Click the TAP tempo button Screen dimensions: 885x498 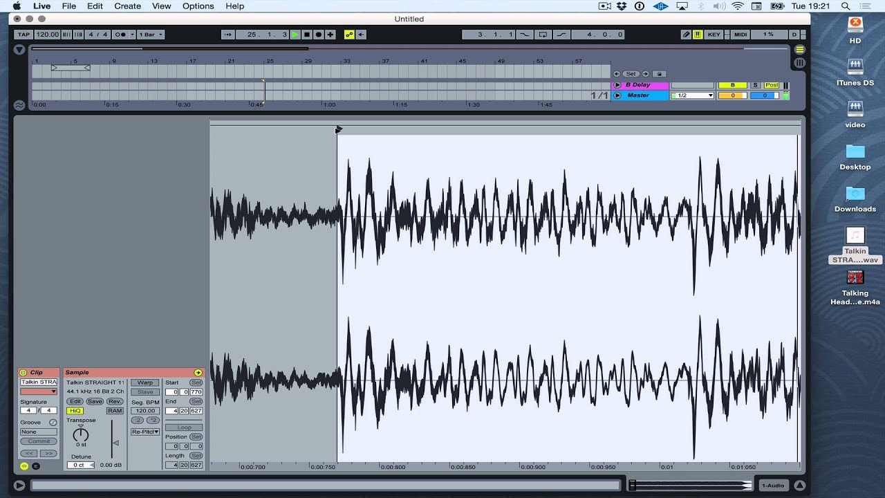pos(24,35)
